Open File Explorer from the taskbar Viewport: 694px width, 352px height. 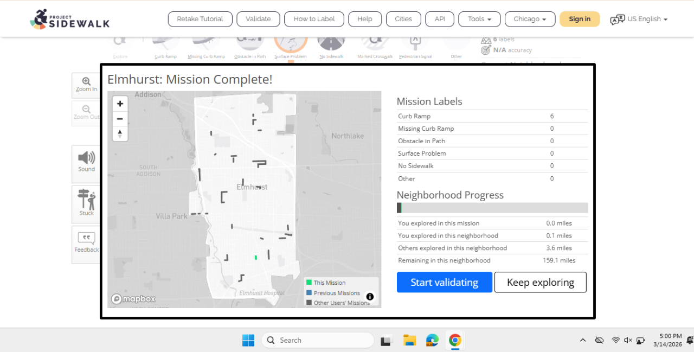coord(409,340)
